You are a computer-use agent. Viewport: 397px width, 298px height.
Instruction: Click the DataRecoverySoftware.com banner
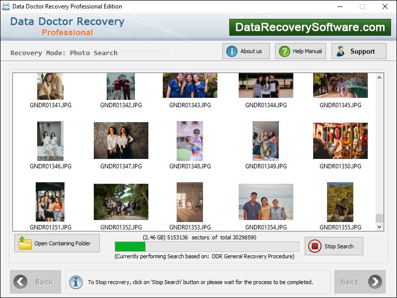point(310,27)
